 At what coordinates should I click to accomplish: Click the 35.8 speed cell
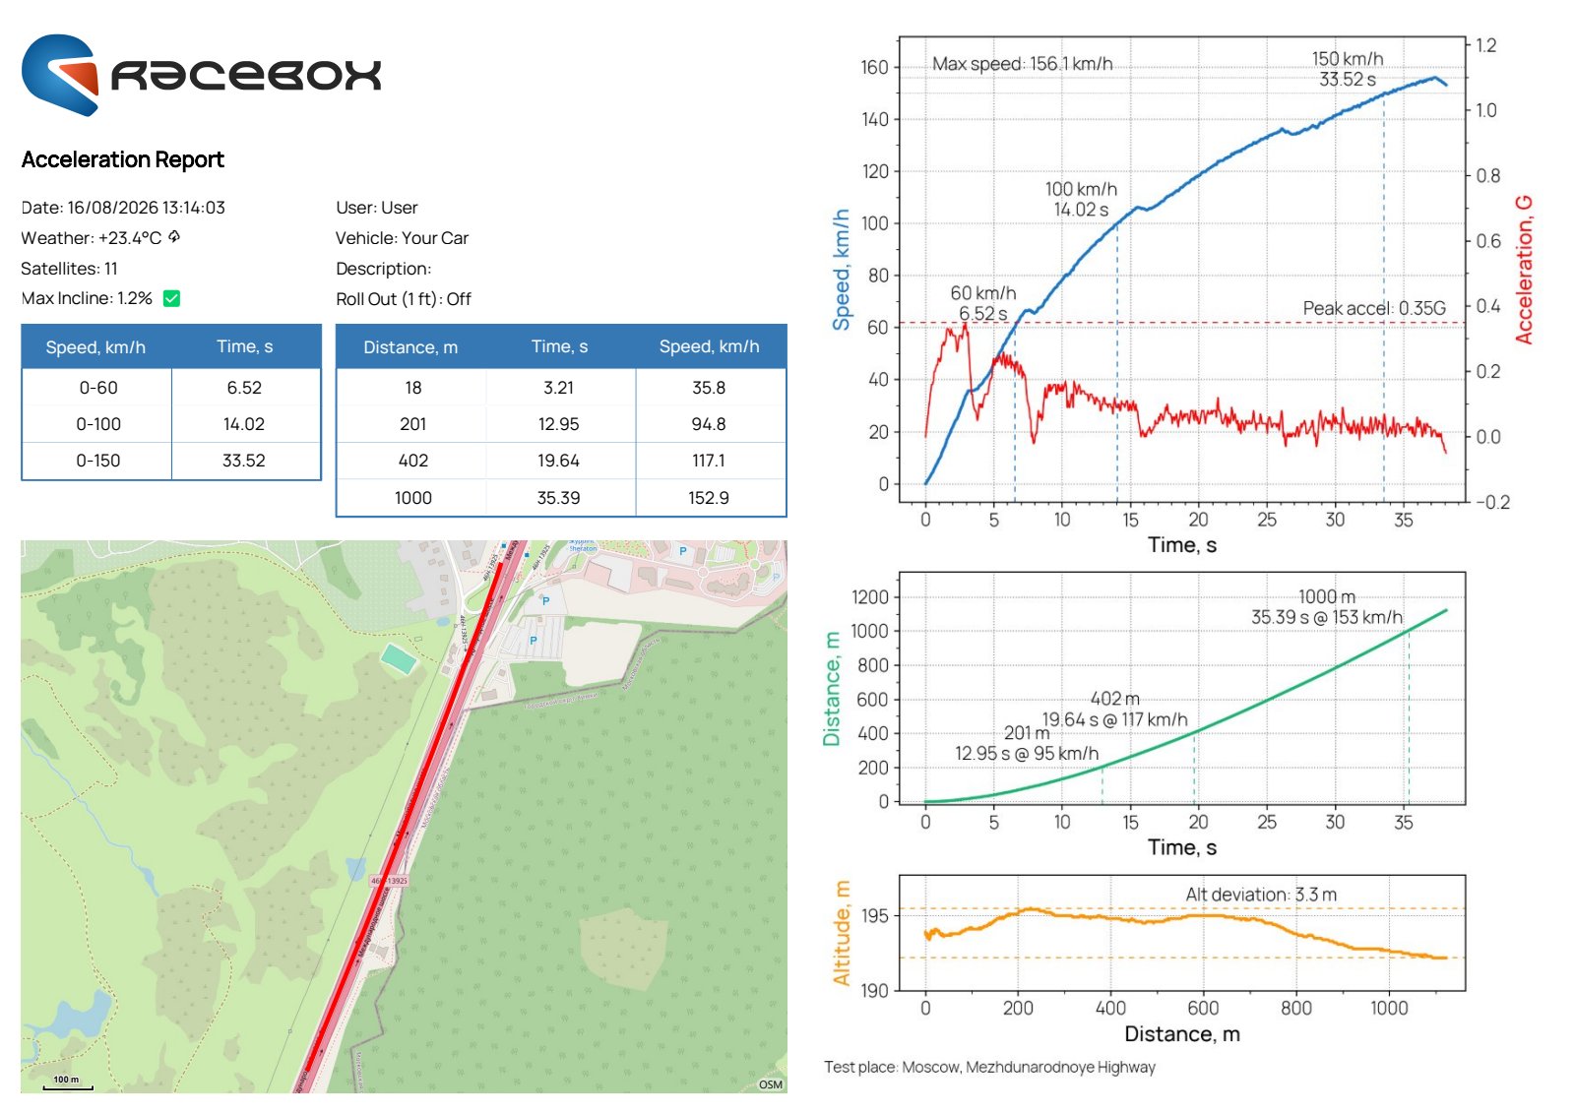[x=709, y=388]
